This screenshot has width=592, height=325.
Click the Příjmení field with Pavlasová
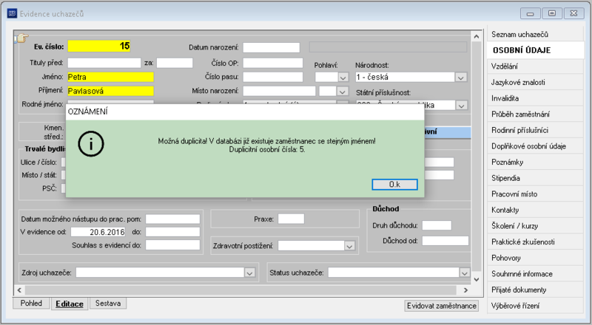coord(110,91)
